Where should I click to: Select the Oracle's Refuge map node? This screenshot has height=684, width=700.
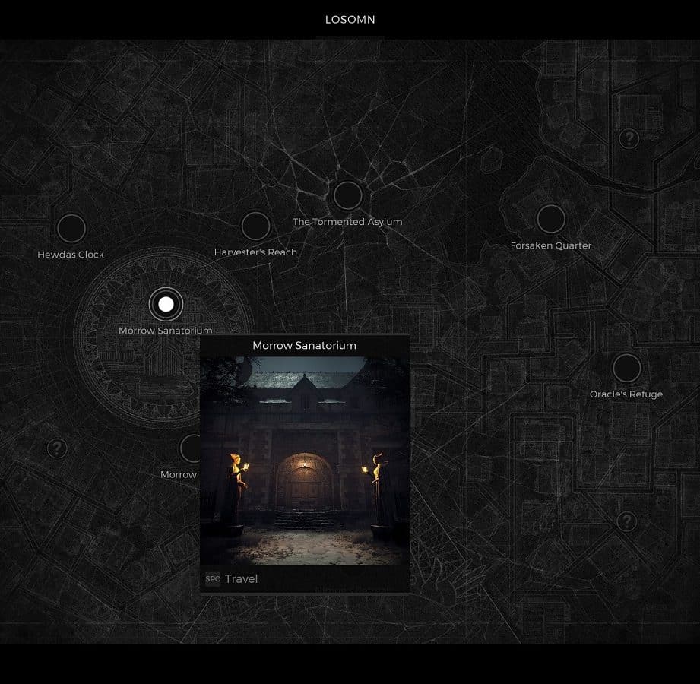coord(626,368)
